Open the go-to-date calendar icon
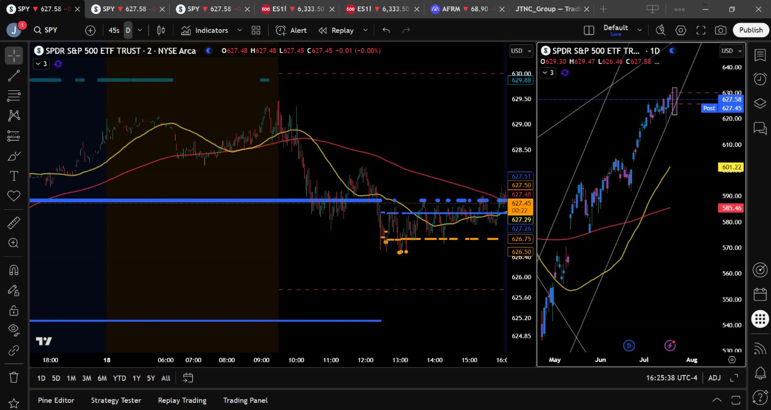Image resolution: width=771 pixels, height=410 pixels. coord(187,378)
